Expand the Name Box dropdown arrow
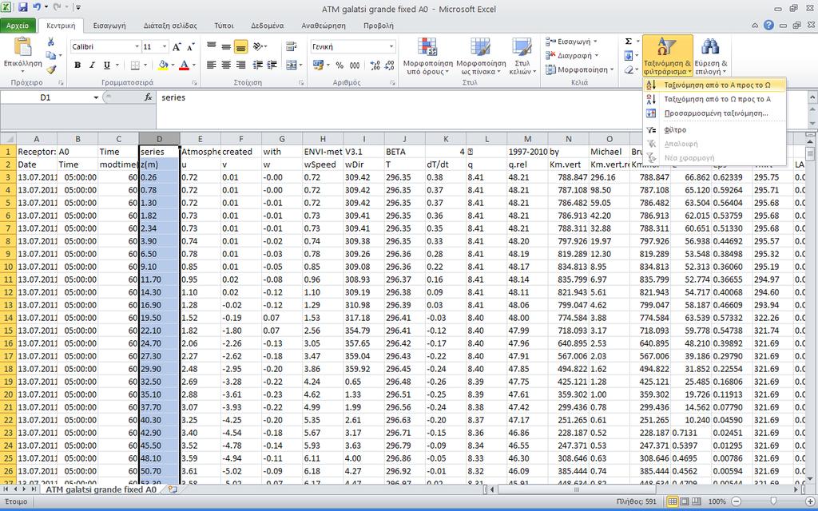 (x=96, y=97)
